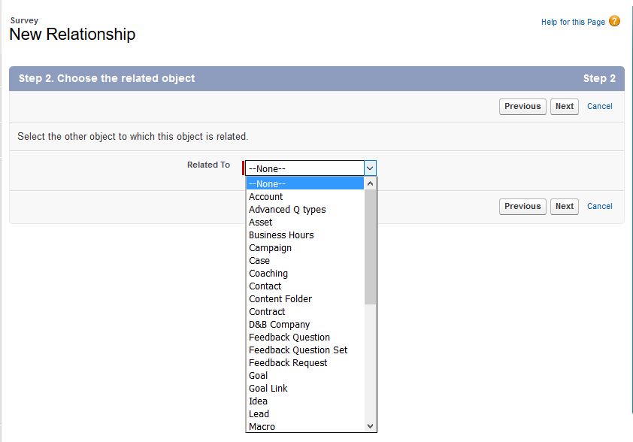Collapse the Related To dropdown arrow
The height and width of the screenshot is (442, 633).
[x=370, y=168]
